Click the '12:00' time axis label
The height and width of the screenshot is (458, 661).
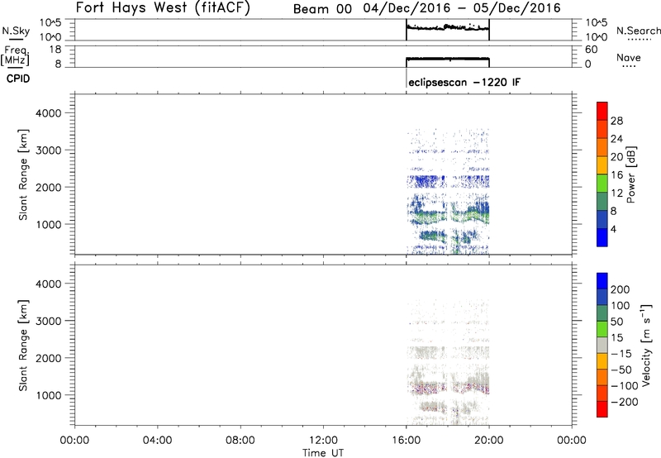click(323, 441)
